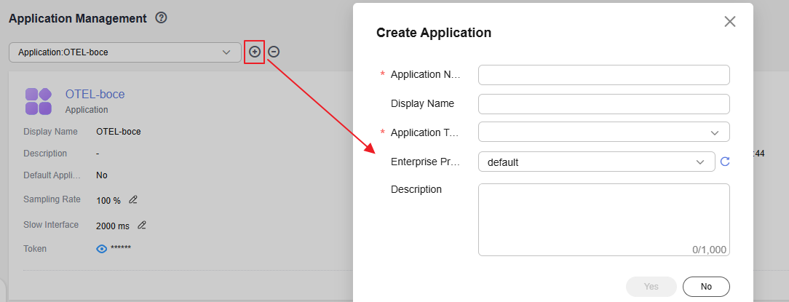Click the OTEL-boce purple application icon
This screenshot has height=302, width=789.
(x=39, y=101)
